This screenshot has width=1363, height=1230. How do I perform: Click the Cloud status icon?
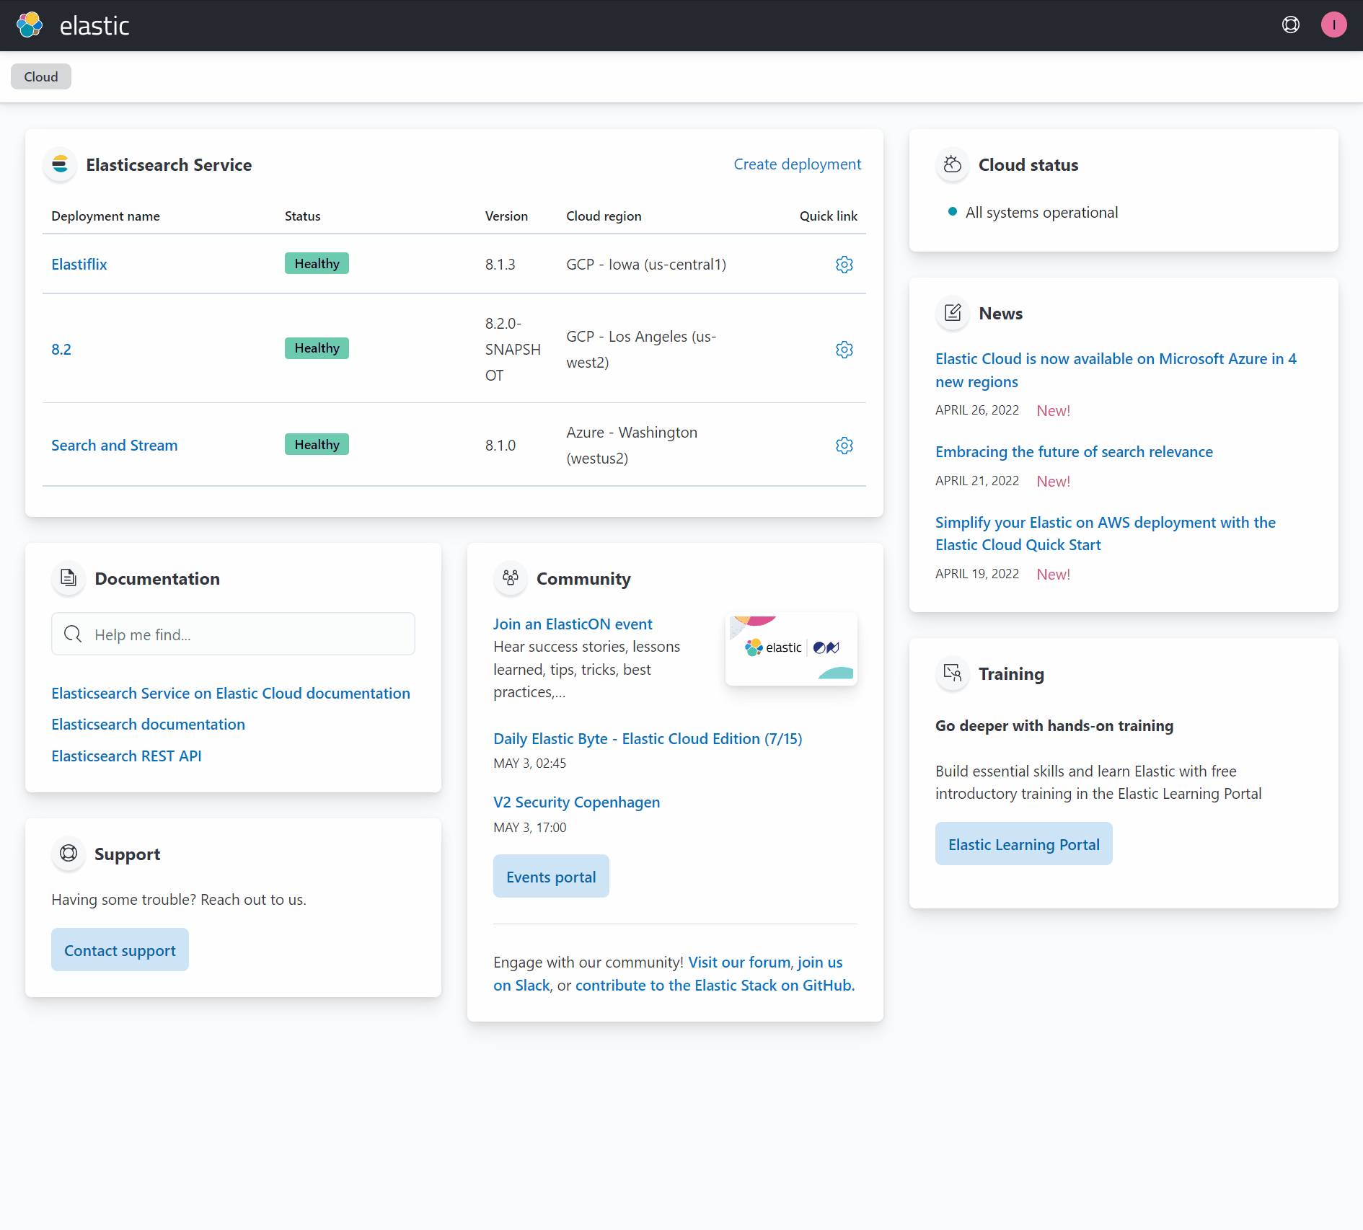[952, 165]
